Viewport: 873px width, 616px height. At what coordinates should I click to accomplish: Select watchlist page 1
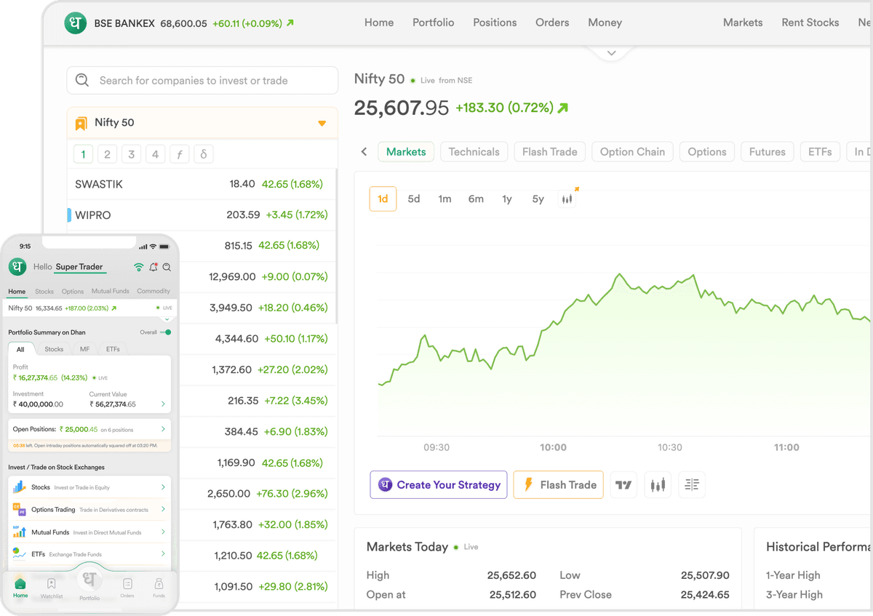pos(83,154)
